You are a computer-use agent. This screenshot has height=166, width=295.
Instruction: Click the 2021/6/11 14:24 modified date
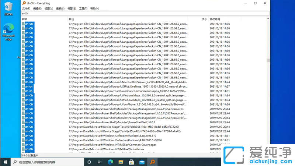pos(220,82)
